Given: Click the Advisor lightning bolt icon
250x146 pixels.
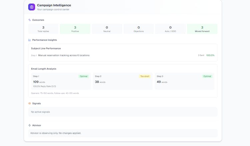Looking at the screenshot, I should pyautogui.click(x=30, y=125).
